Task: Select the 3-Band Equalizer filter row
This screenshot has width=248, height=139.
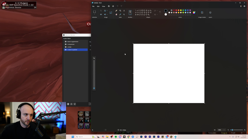Action: [x=76, y=50]
